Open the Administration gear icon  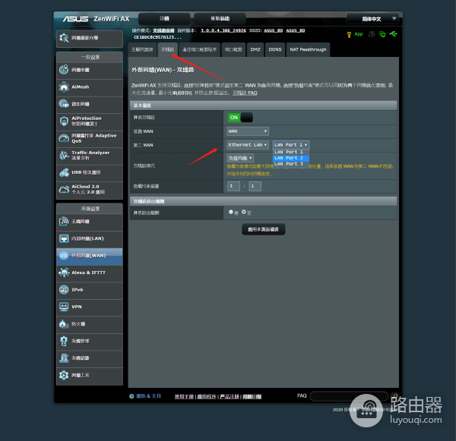coord(64,341)
